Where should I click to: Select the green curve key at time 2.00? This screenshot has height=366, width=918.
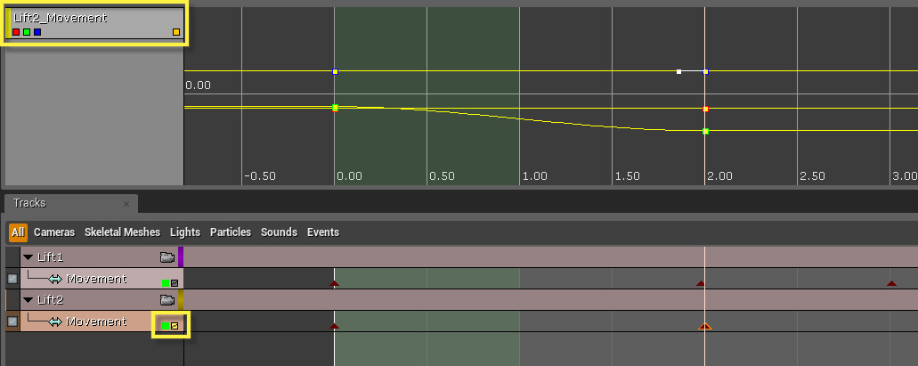(x=705, y=131)
